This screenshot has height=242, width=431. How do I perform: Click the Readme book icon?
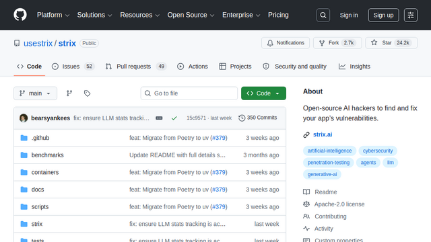click(306, 192)
